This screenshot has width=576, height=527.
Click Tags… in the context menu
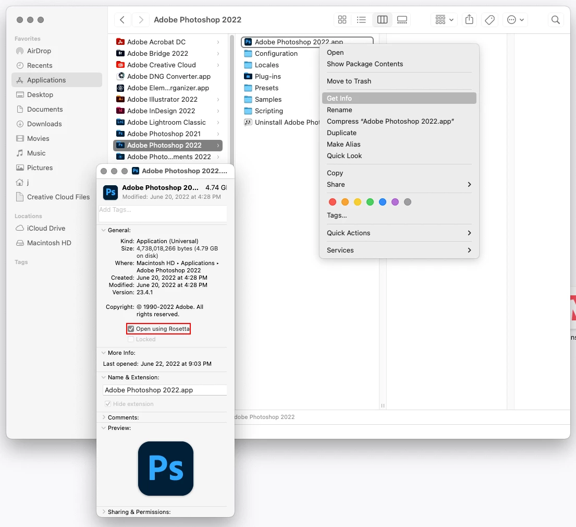pos(399,215)
